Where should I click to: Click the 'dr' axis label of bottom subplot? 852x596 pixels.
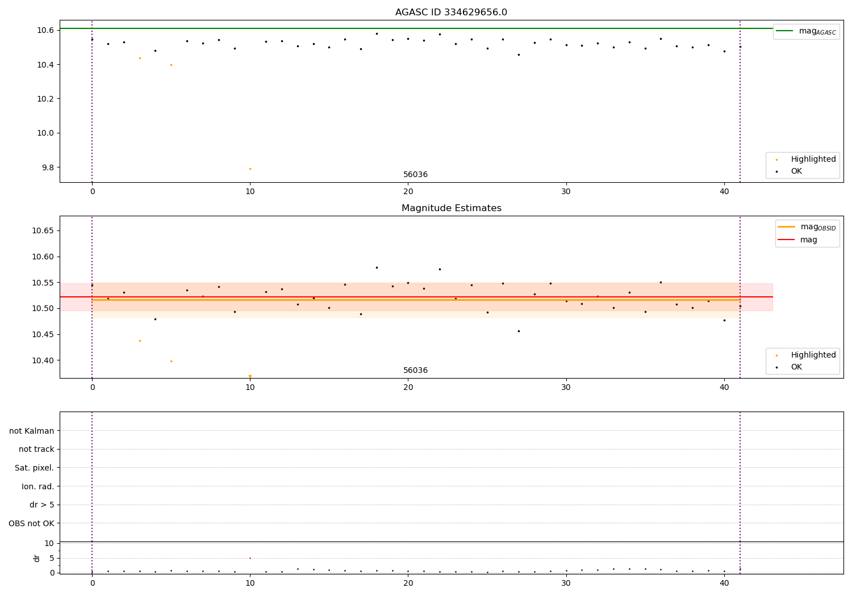coord(37,558)
